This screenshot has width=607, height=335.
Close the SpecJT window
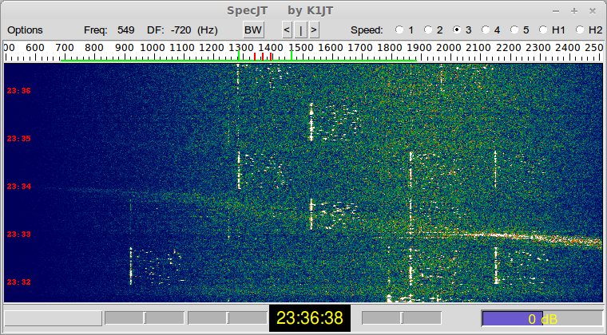[x=593, y=11]
